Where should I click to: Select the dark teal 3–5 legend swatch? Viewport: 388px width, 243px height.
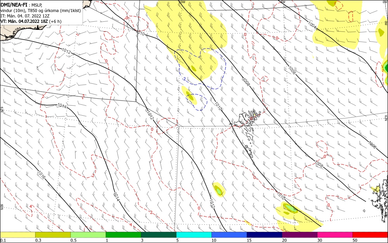(x=159, y=235)
